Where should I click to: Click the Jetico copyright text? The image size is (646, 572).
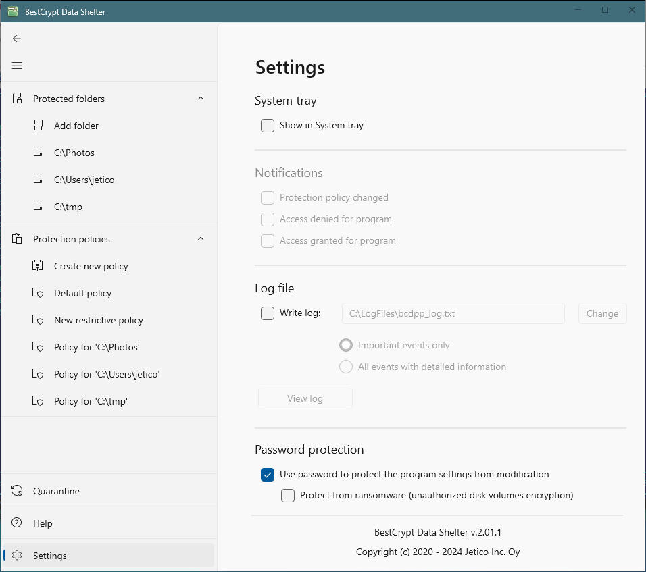438,552
